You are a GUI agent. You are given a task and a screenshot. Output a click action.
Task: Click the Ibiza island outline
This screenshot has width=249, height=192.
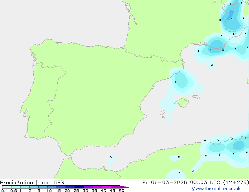163,113
